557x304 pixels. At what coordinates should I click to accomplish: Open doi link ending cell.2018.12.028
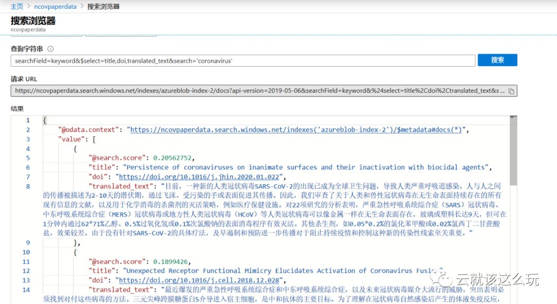(x=199, y=280)
